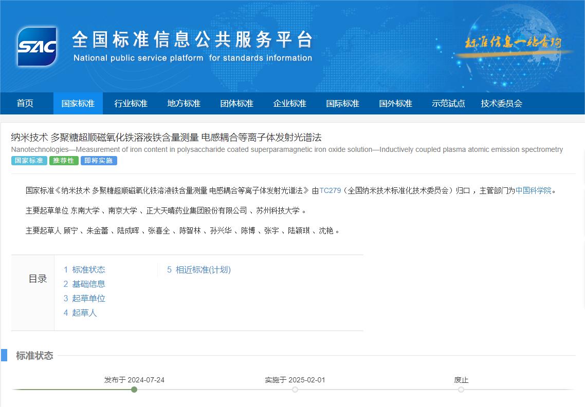585x407 pixels.
Task: Go to 行业标准 in navigation bar
Action: tap(131, 103)
